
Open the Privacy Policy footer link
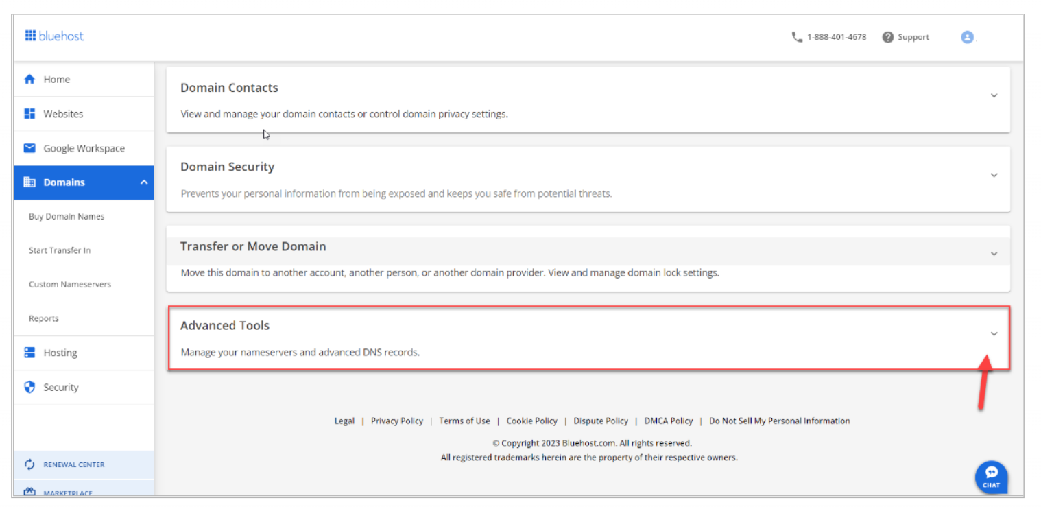coord(397,421)
